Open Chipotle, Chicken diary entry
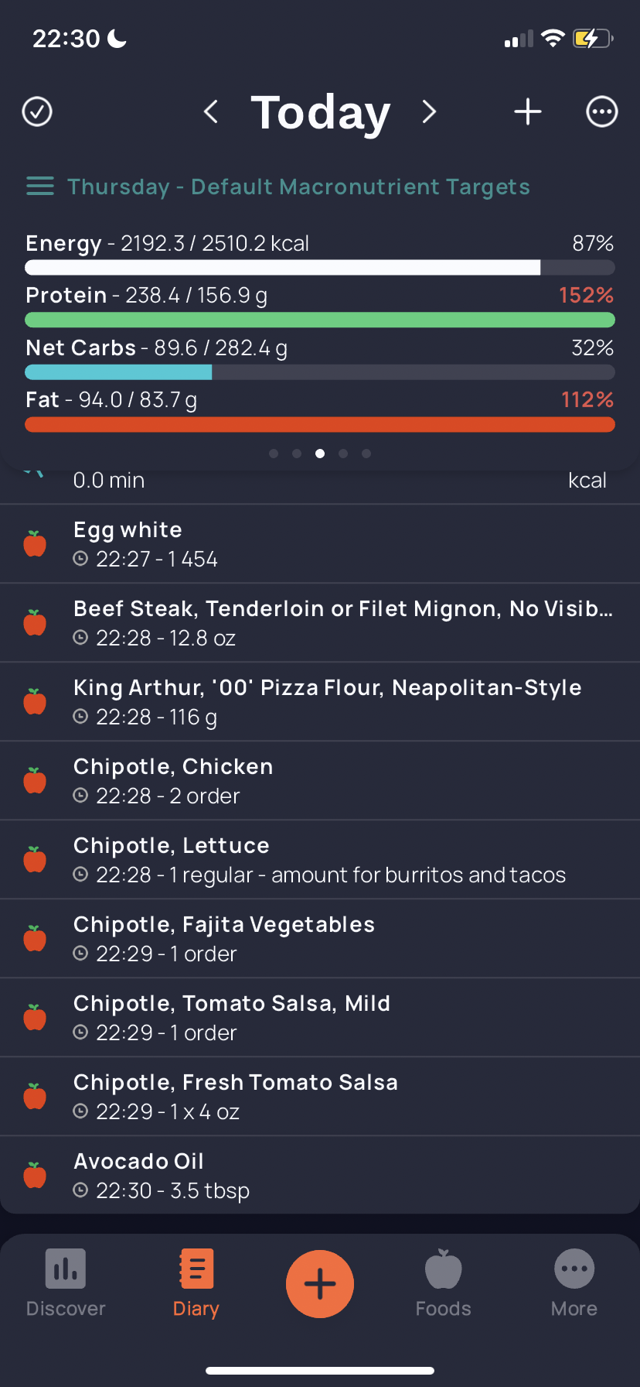This screenshot has height=1387, width=640. coord(320,781)
